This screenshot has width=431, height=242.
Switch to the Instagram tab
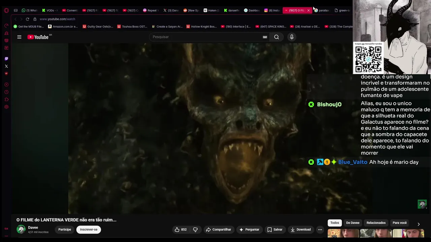tap(272, 10)
